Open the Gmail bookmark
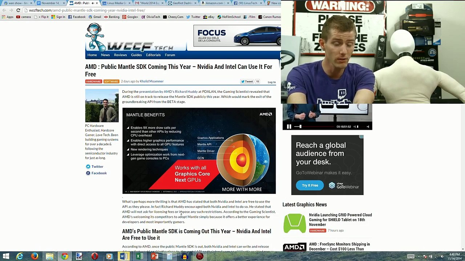This screenshot has width=465, height=261. (x=95, y=17)
